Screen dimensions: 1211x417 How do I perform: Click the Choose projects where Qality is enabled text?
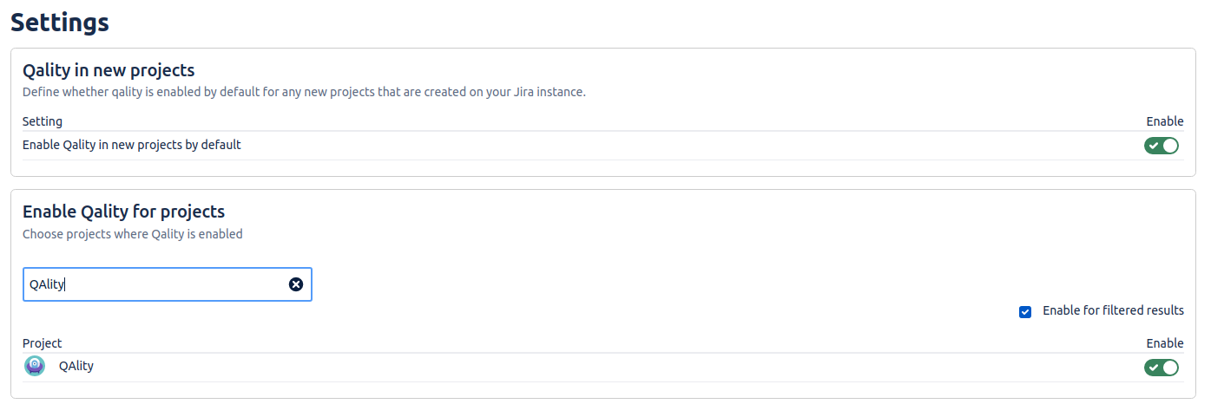tap(133, 234)
